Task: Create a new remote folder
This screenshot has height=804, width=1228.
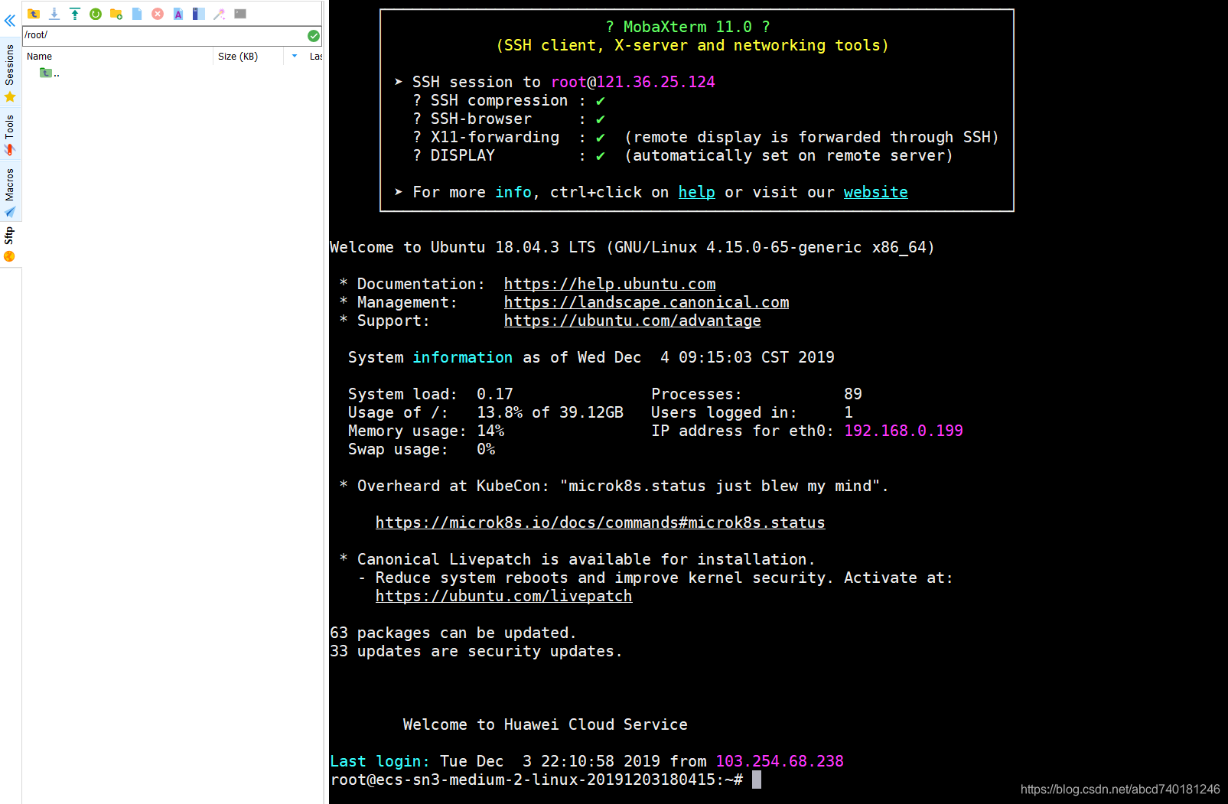Action: pyautogui.click(x=116, y=14)
